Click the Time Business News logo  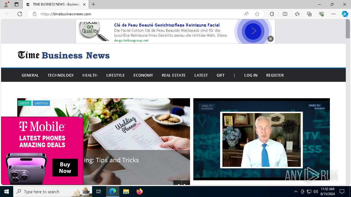64,55
